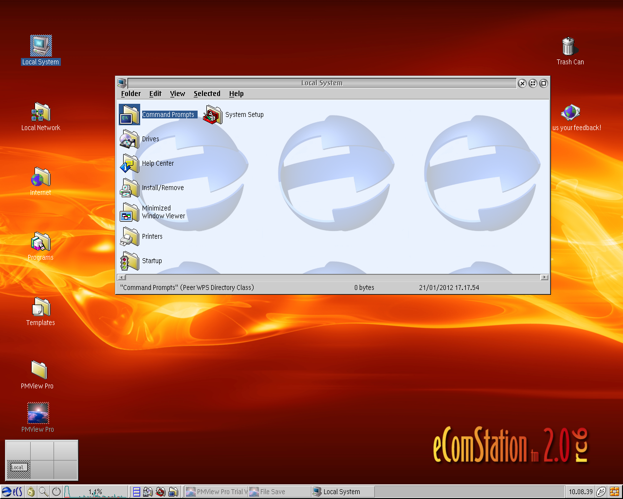Select the Local System desktop icon
The width and height of the screenshot is (623, 499).
[x=41, y=46]
